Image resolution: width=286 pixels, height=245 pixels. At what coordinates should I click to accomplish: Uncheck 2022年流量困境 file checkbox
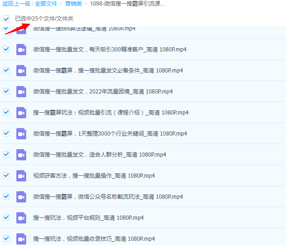(6, 91)
